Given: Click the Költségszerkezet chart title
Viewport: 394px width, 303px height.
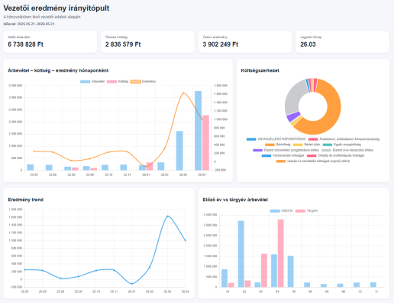Looking at the screenshot, I should [260, 70].
